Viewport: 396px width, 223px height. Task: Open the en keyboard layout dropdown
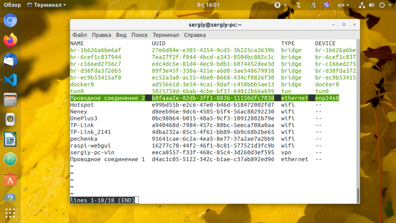(343, 5)
